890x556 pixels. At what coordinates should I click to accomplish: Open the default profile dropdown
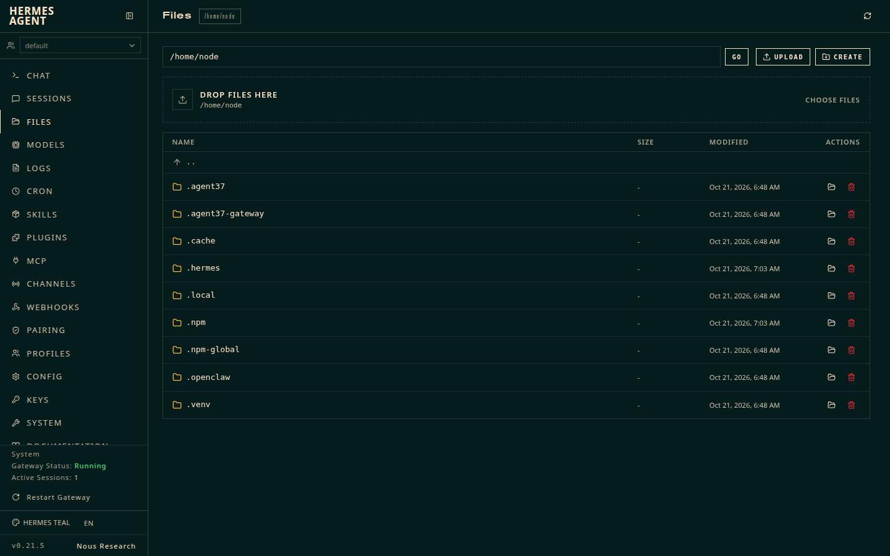(x=80, y=45)
